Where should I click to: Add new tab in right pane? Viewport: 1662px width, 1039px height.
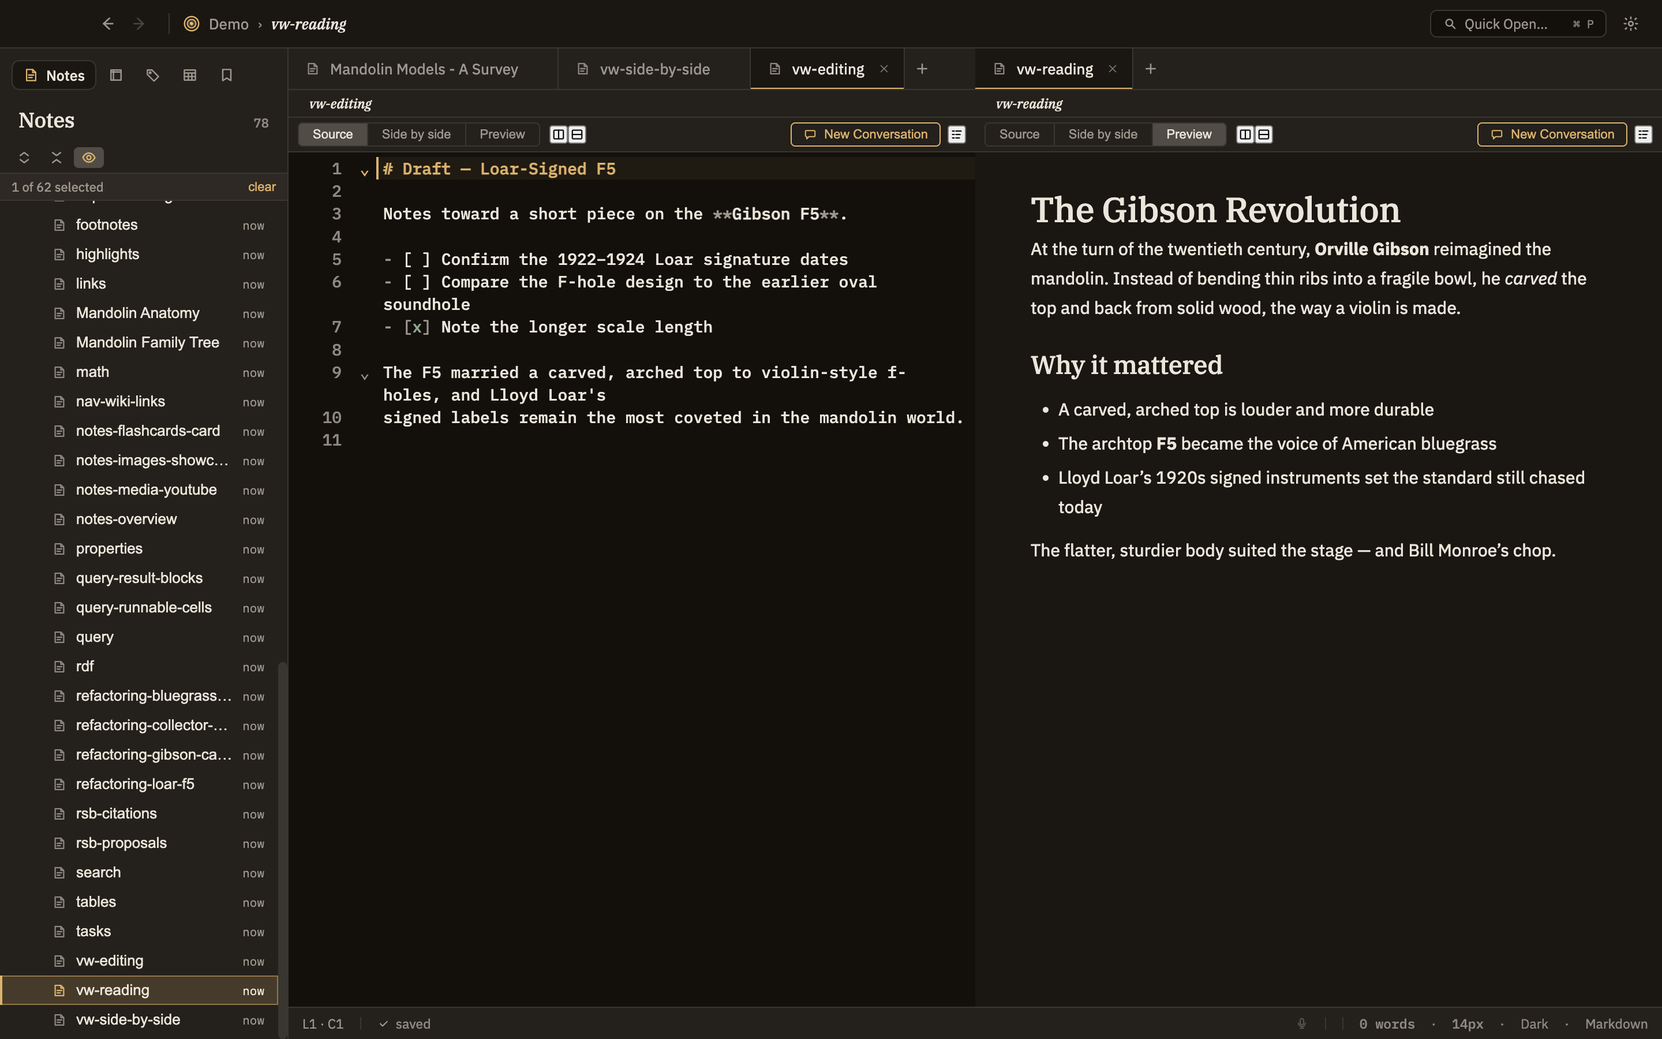1151,69
